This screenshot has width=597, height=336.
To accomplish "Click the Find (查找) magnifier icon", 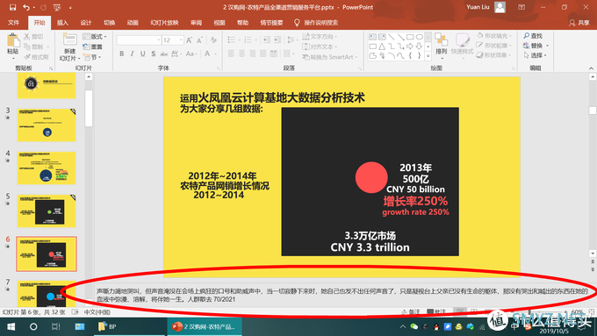I will coord(526,36).
